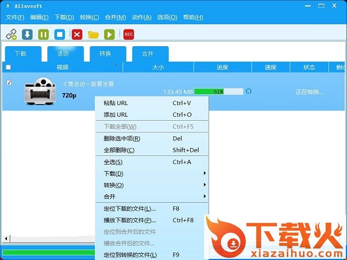
Task: Click the blue download arrow icon
Action: (27, 35)
